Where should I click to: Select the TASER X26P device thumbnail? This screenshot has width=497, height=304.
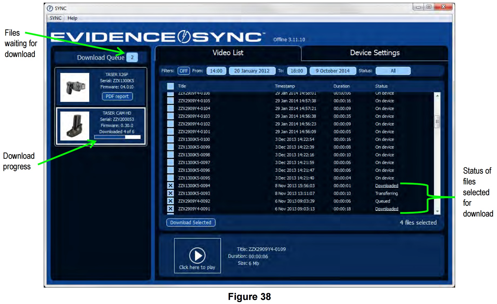point(75,87)
